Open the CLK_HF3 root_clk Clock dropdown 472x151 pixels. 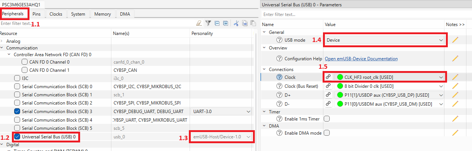pyautogui.click(x=390, y=77)
